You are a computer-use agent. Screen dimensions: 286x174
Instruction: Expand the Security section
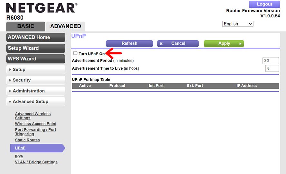tap(35, 80)
